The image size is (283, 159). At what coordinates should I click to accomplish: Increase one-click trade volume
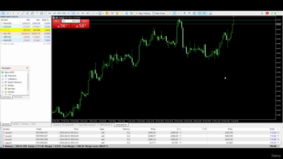coord(78,21)
